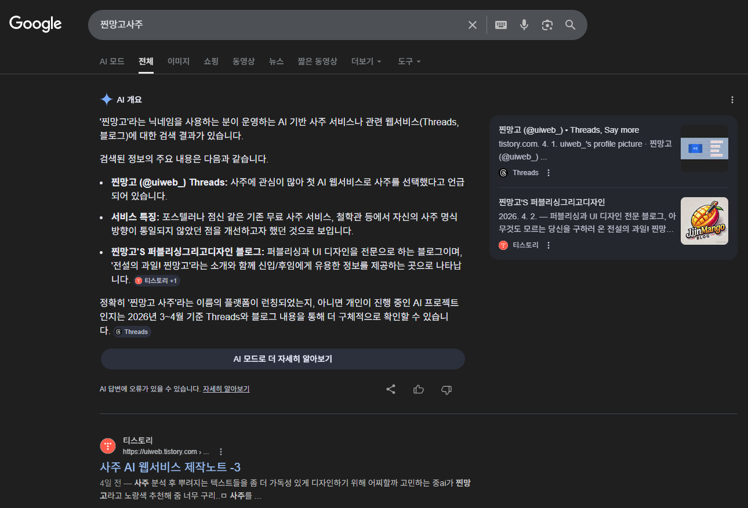Click AI 모드로 더 자세히 알아보기 button
Viewport: 748px width, 508px height.
tap(283, 359)
